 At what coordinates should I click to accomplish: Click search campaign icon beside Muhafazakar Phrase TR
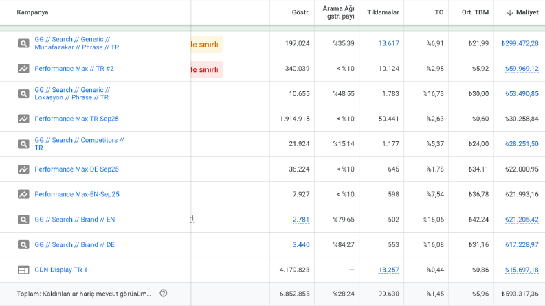pyautogui.click(x=23, y=43)
